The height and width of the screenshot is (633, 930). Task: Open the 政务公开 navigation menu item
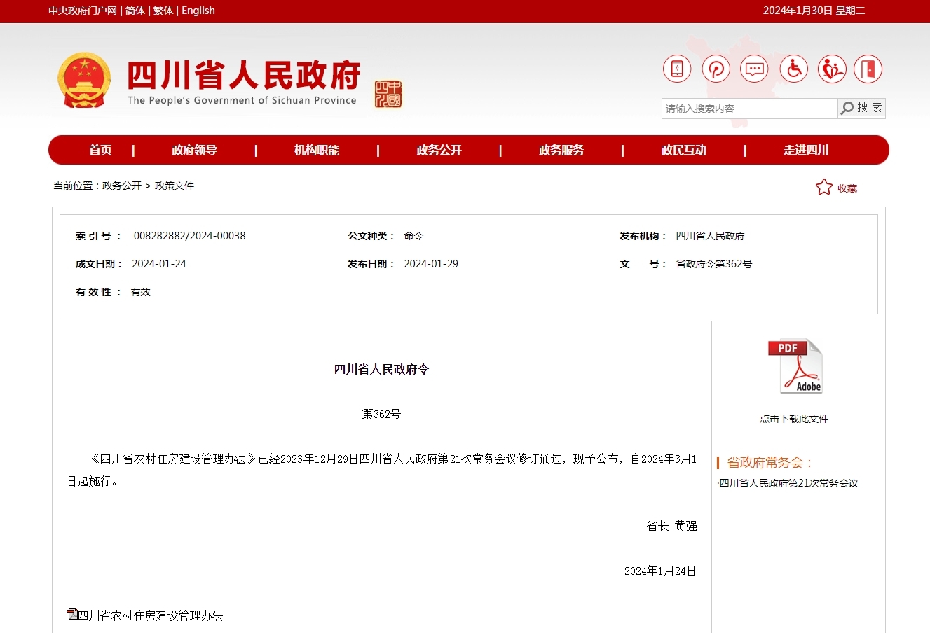439,150
